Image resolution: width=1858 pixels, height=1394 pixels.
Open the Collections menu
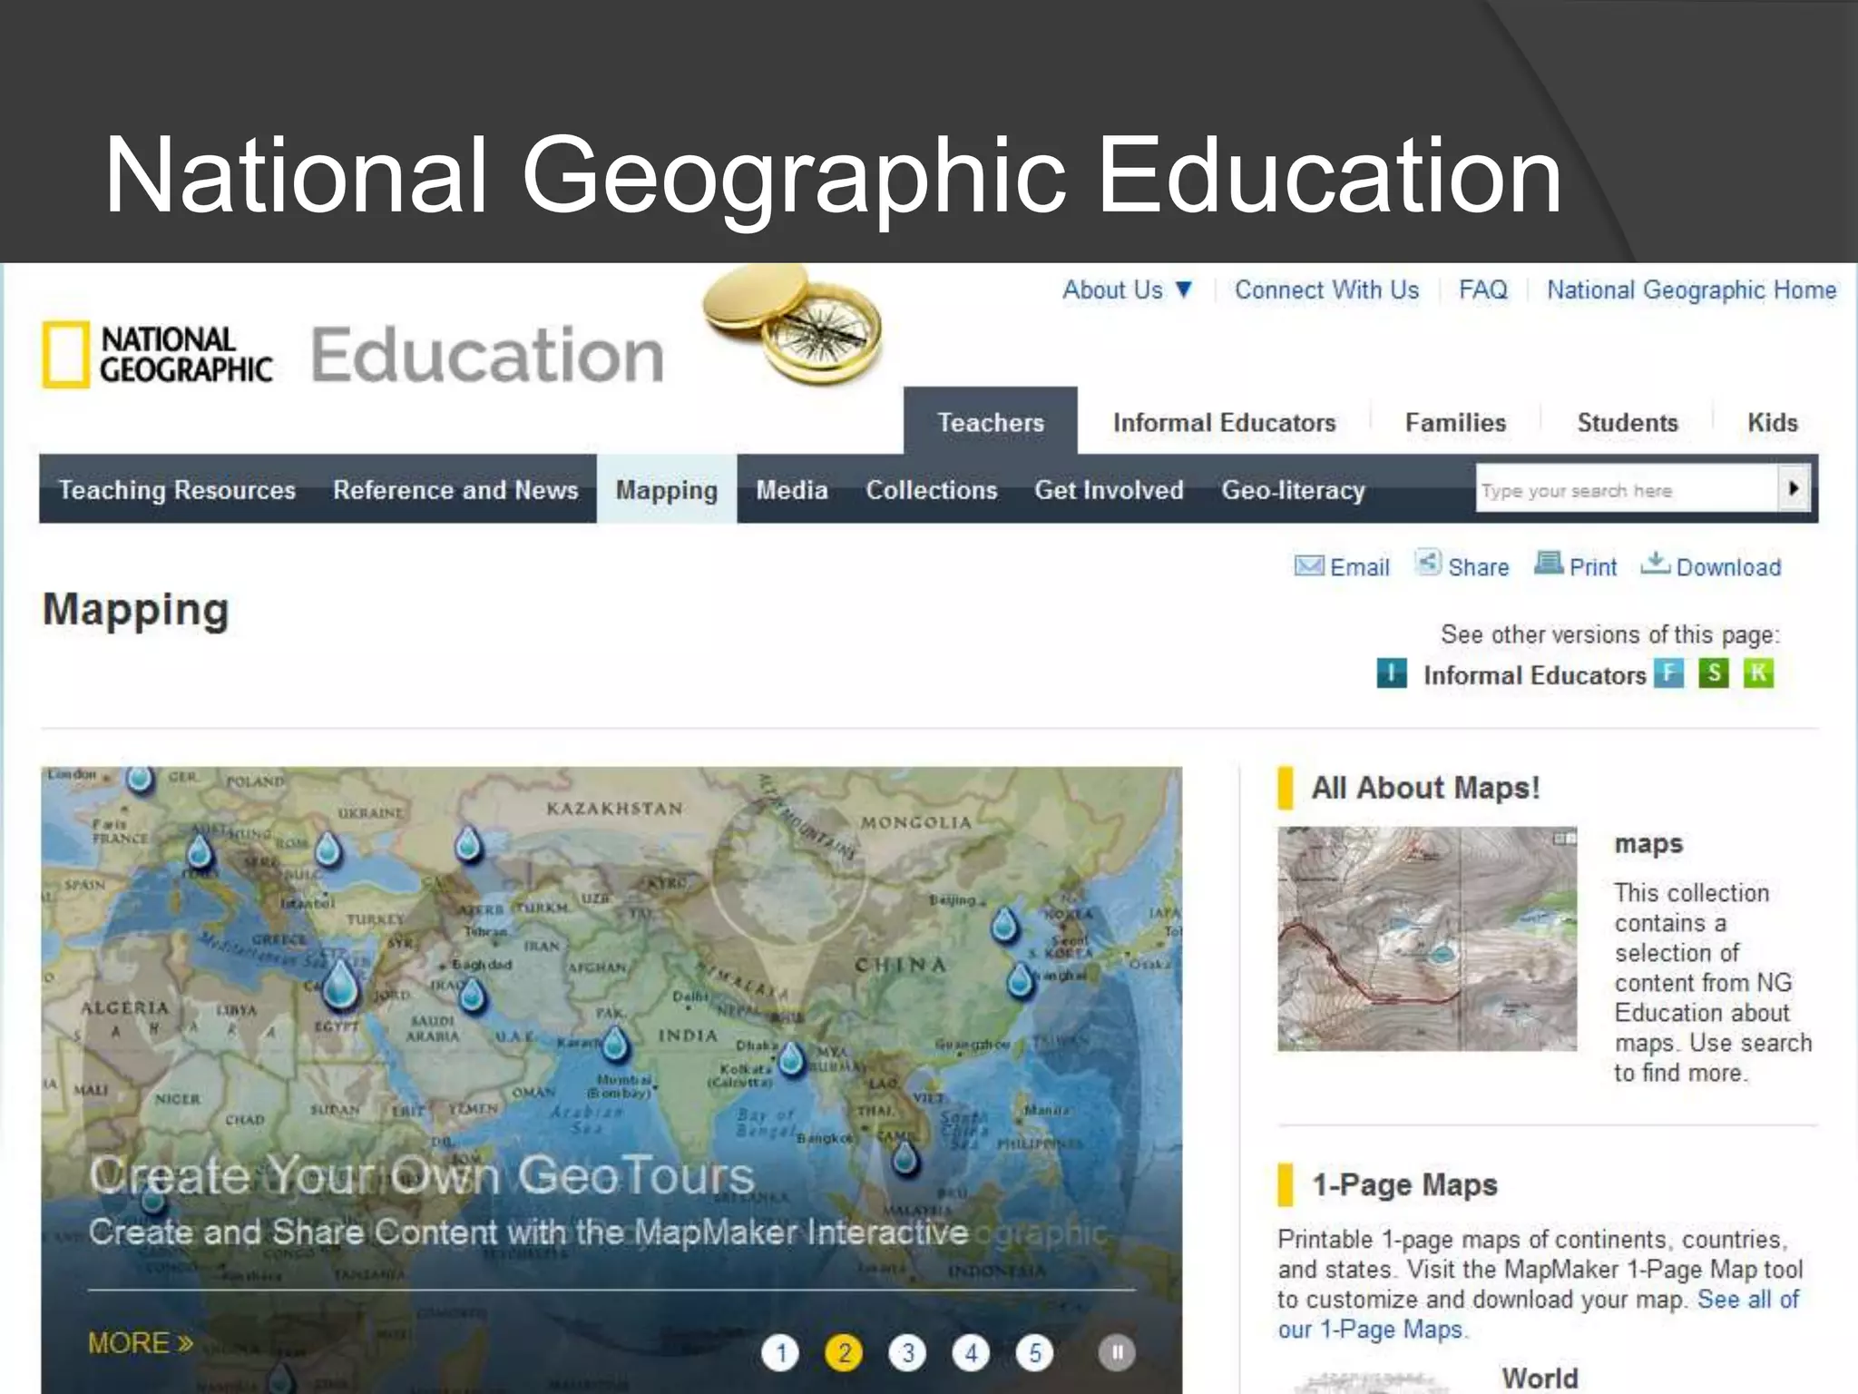pos(931,490)
